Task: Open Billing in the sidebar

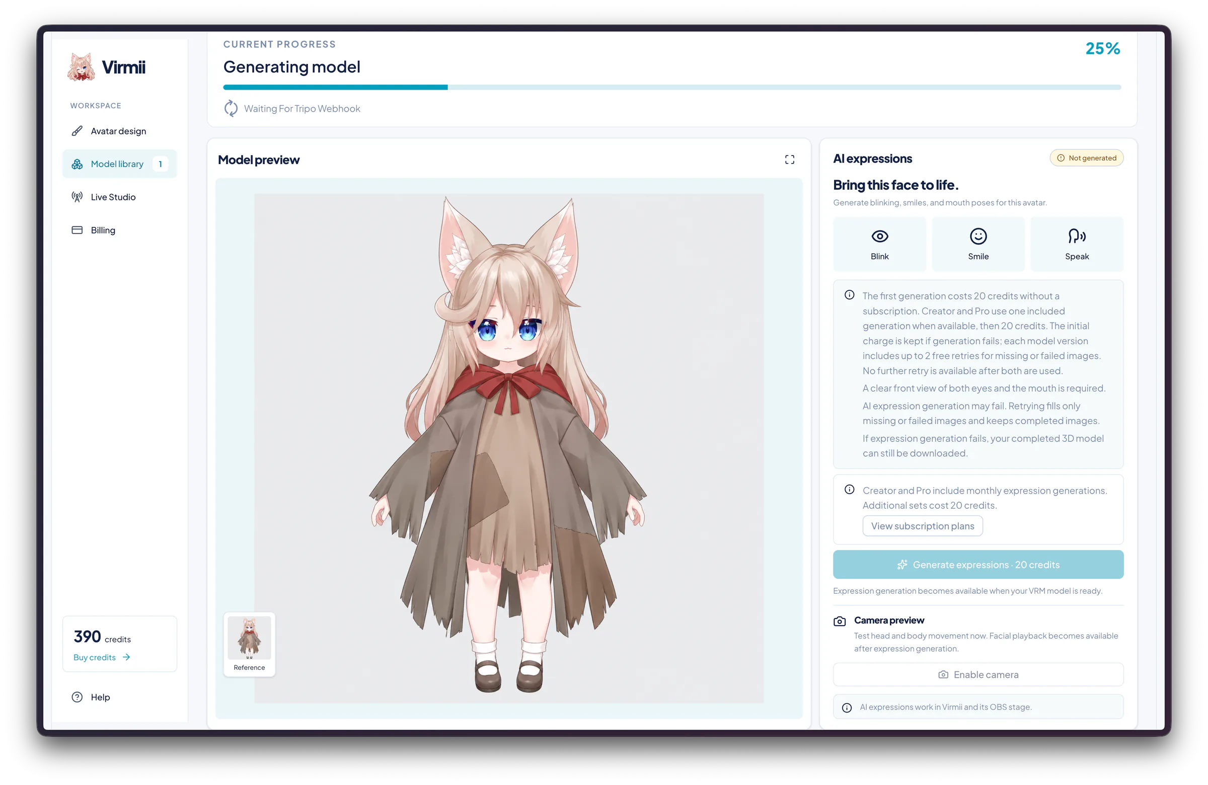Action: point(120,230)
